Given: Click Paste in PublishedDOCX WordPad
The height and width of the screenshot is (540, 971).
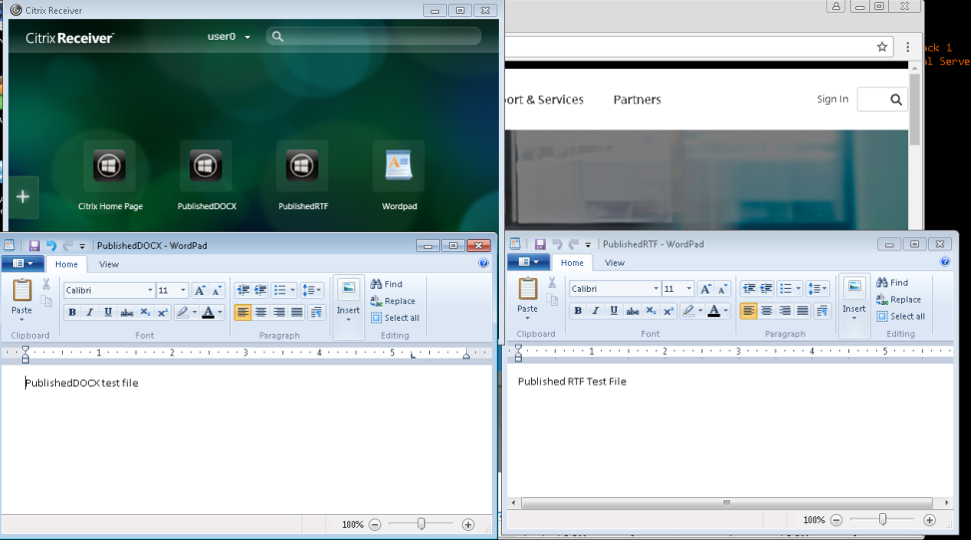Looking at the screenshot, I should [22, 299].
